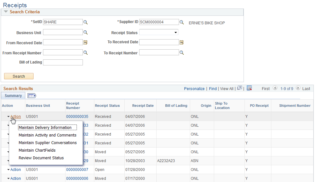Click the View All link
Viewport: 316px width, 182px height.
coord(226,88)
